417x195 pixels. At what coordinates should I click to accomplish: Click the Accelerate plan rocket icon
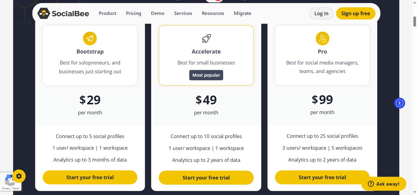click(x=206, y=38)
